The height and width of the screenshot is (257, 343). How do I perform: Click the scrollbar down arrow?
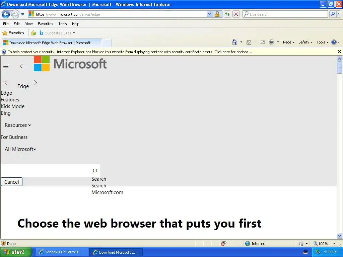339,236
